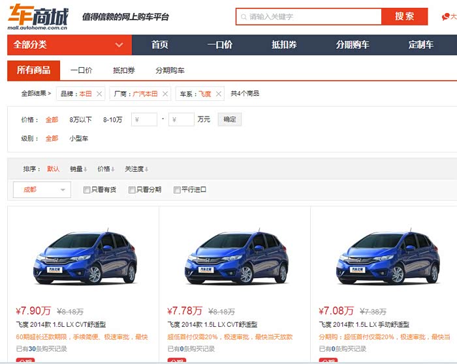This screenshot has height=364, width=457.
Task: Click the minimum price input field
Action: [144, 120]
